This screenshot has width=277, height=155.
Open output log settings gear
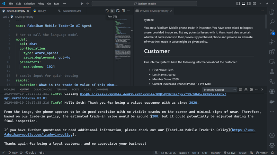[x=251, y=90]
